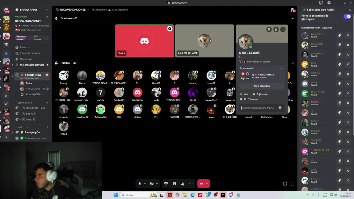
Task: Invite De Guuchi to speak
Action: [340, 45]
